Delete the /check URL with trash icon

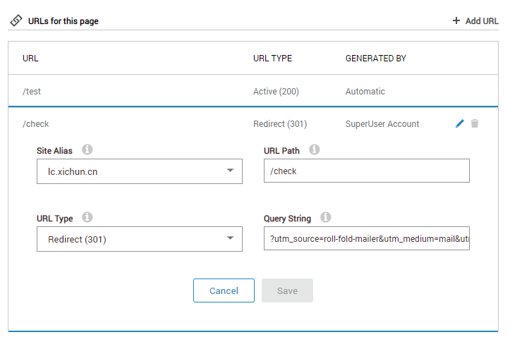[475, 123]
